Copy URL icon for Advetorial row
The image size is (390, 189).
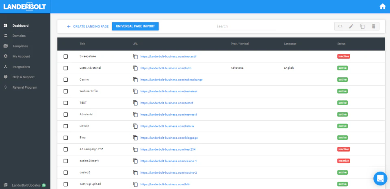[x=135, y=115]
